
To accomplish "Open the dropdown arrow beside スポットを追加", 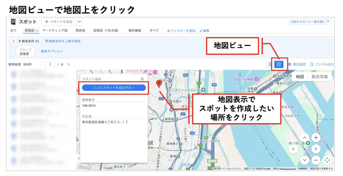I will (79, 22).
